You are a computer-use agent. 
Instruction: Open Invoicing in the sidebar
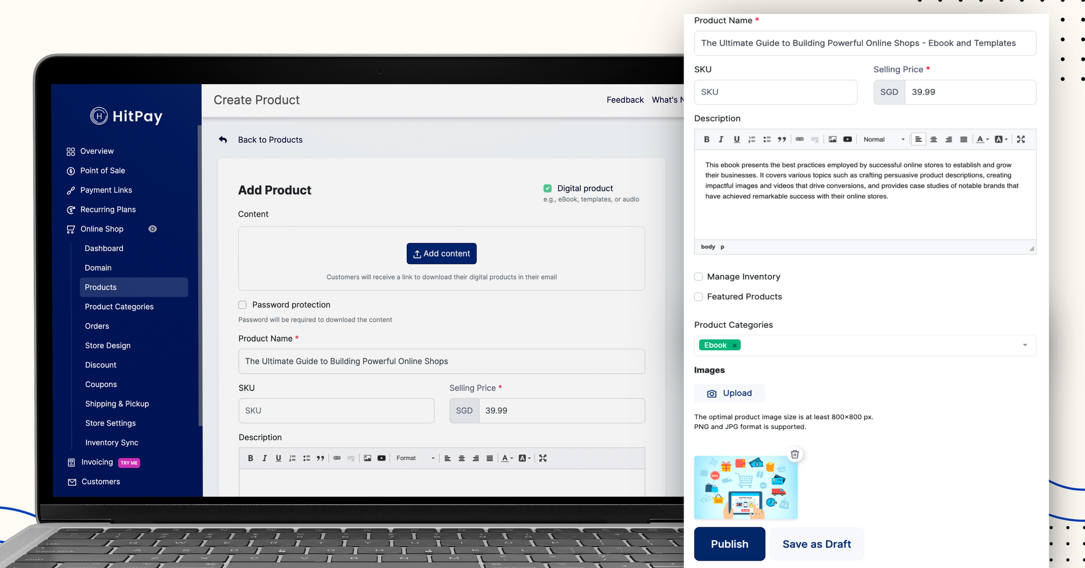pos(97,462)
